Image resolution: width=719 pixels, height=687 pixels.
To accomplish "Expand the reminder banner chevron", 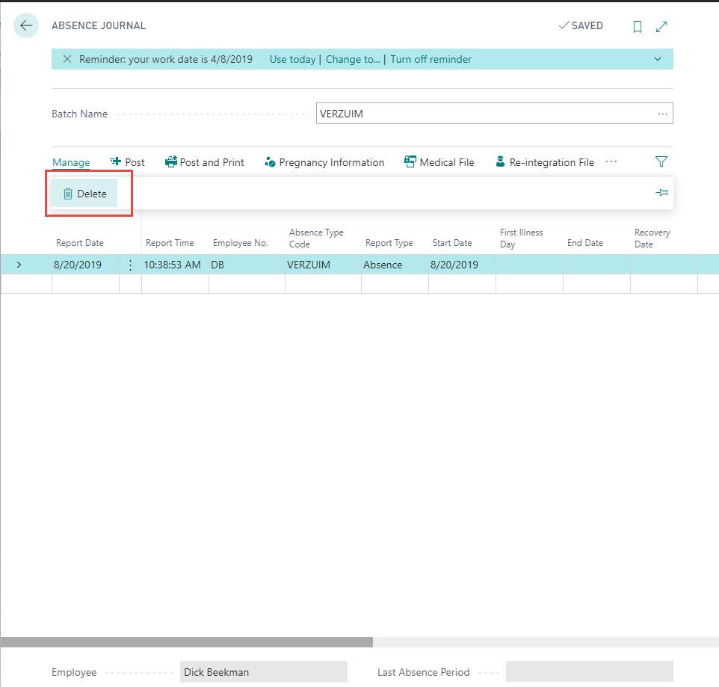I will (x=657, y=59).
